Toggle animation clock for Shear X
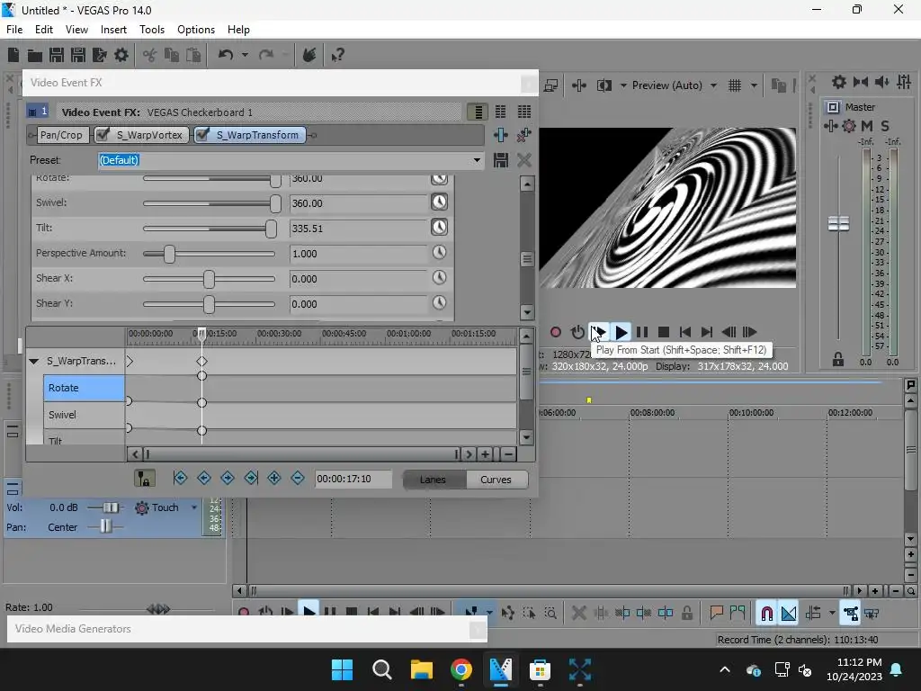The height and width of the screenshot is (691, 921). (439, 277)
